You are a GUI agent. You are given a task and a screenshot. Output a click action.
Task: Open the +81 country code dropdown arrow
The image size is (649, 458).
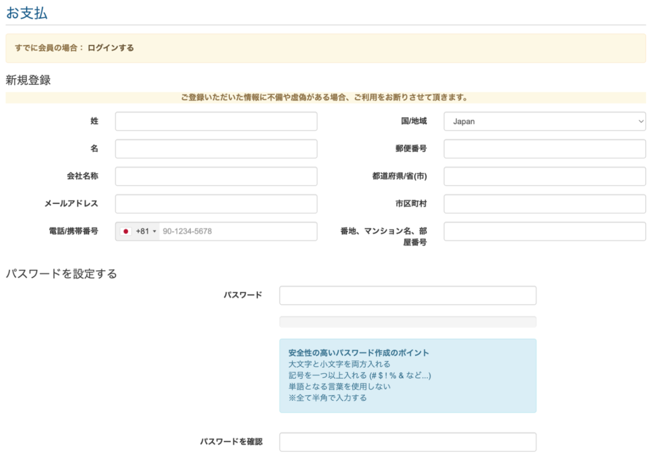click(x=154, y=232)
